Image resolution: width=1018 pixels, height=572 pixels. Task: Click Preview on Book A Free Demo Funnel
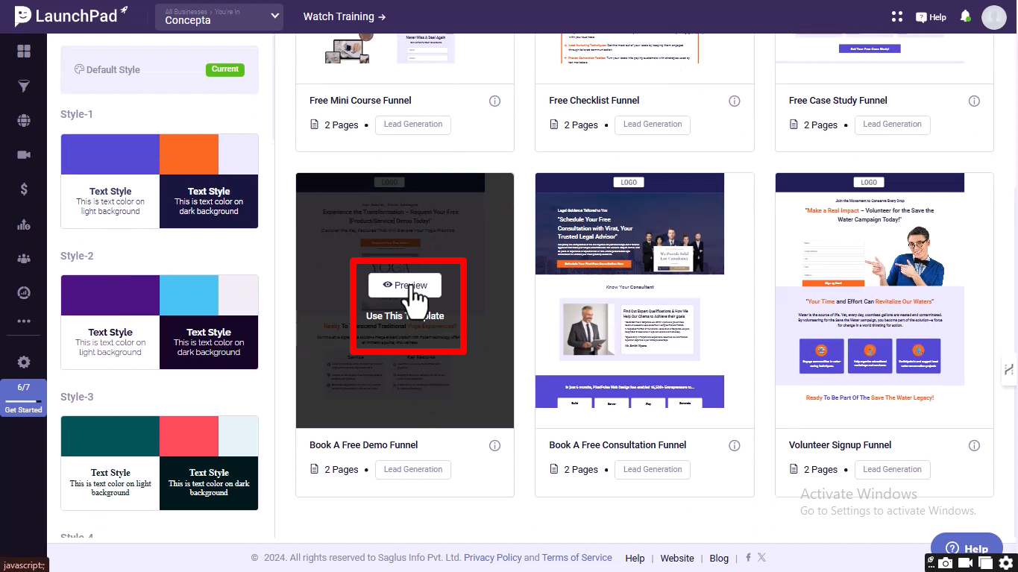coord(405,285)
